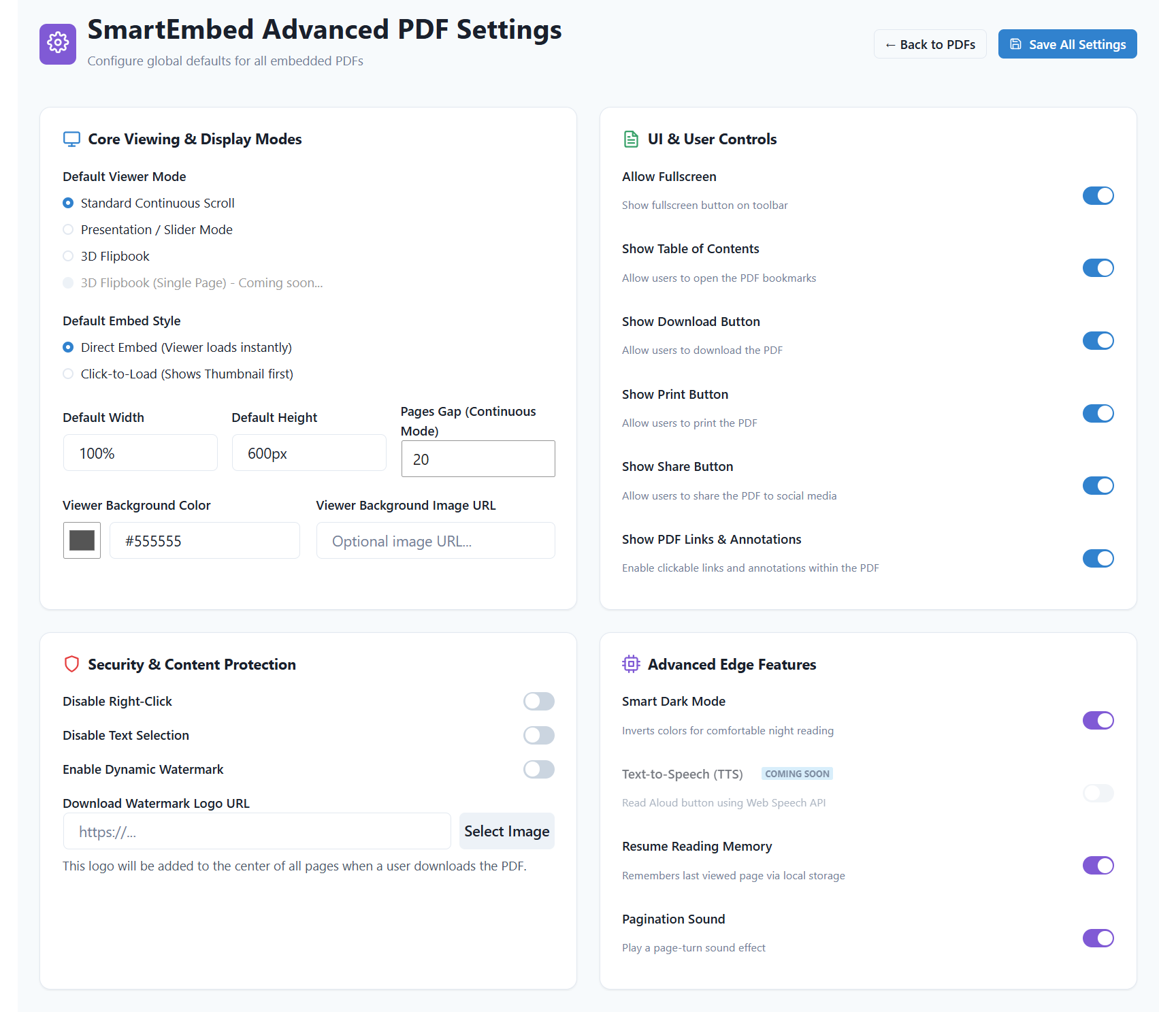Enable the Disable Text Selection switch
The image size is (1159, 1012).
coord(539,735)
